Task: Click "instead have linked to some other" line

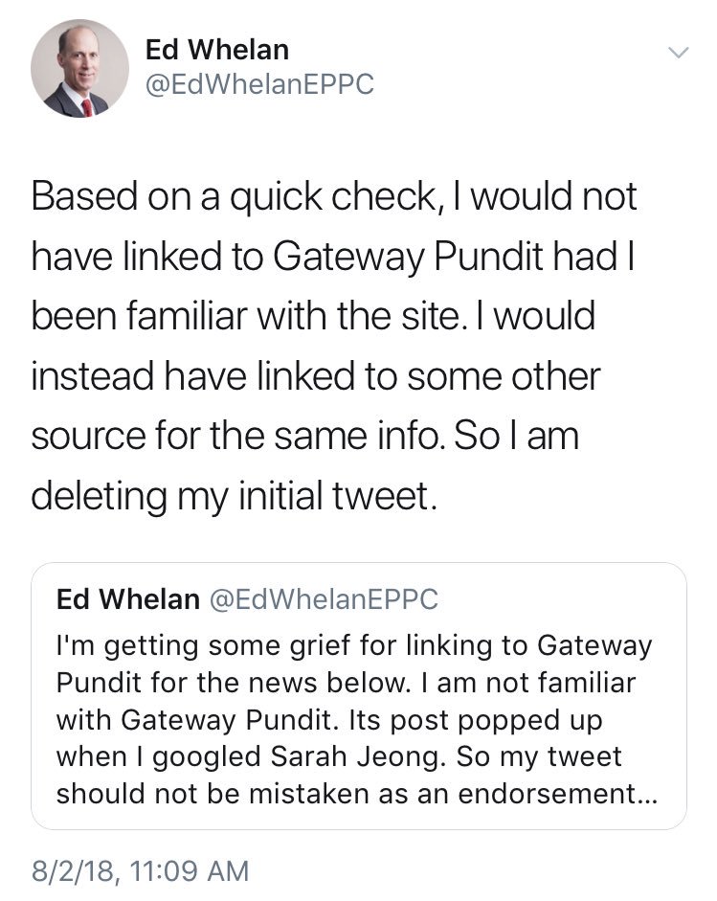Action: 316,377
